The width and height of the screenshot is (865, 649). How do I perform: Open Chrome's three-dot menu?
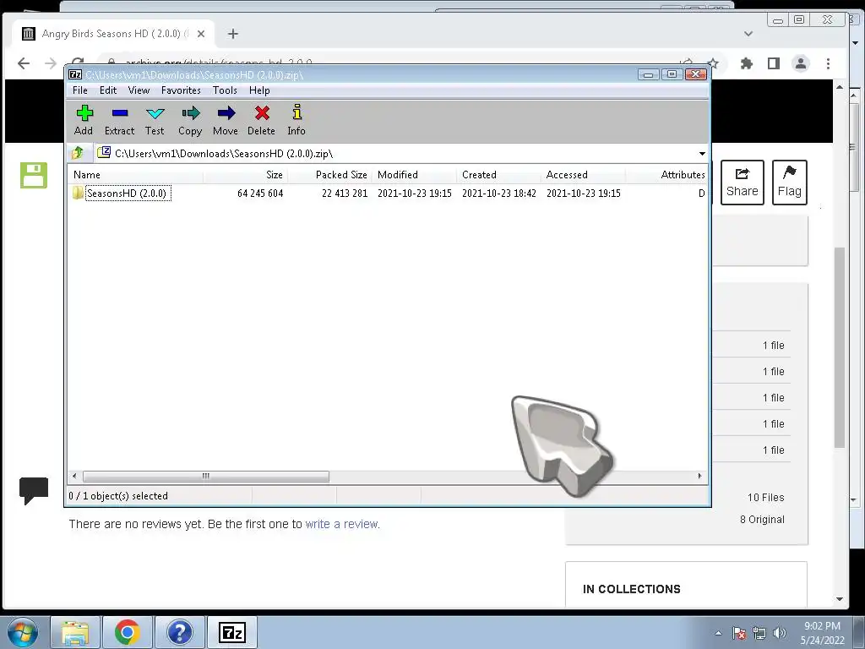pyautogui.click(x=828, y=63)
